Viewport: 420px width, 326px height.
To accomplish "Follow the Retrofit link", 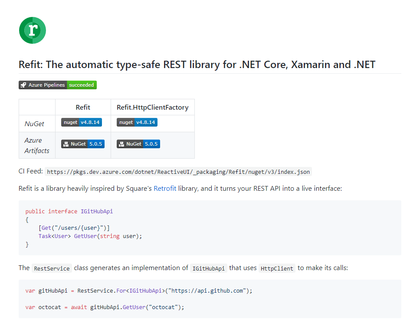I will (x=165, y=189).
